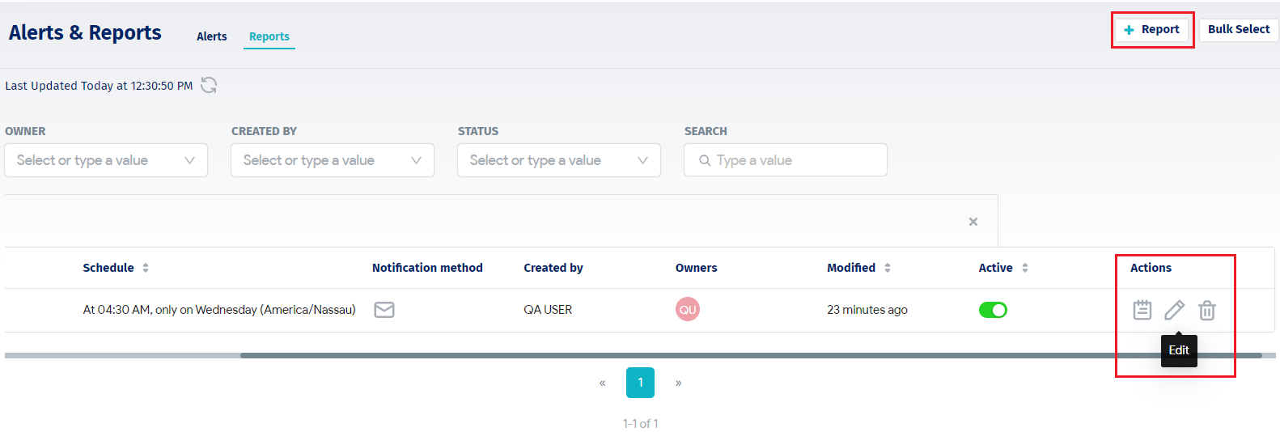1280x432 pixels.
Task: Select the Reports tab
Action: (269, 36)
